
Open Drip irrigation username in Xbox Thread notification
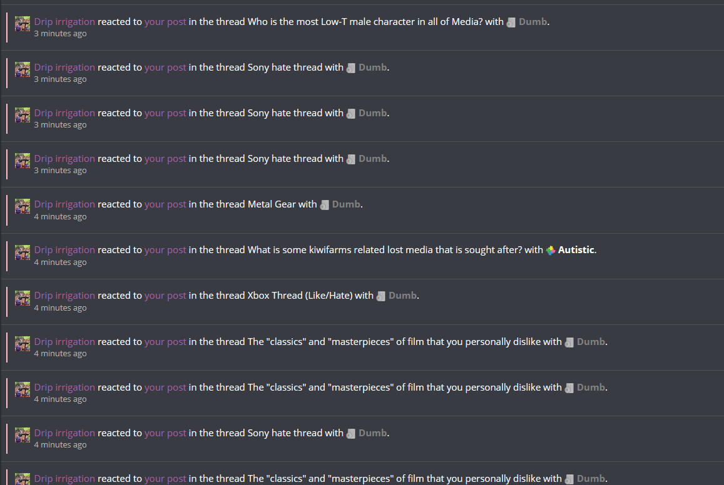[64, 296]
